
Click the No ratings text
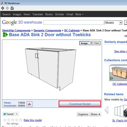[x=12, y=124]
